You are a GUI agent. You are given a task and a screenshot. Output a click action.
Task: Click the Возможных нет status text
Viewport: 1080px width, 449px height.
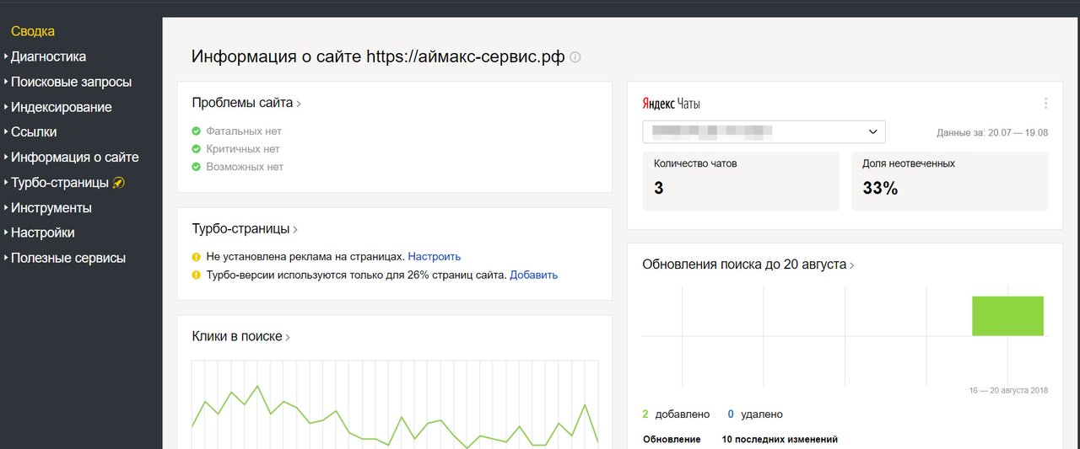(245, 167)
